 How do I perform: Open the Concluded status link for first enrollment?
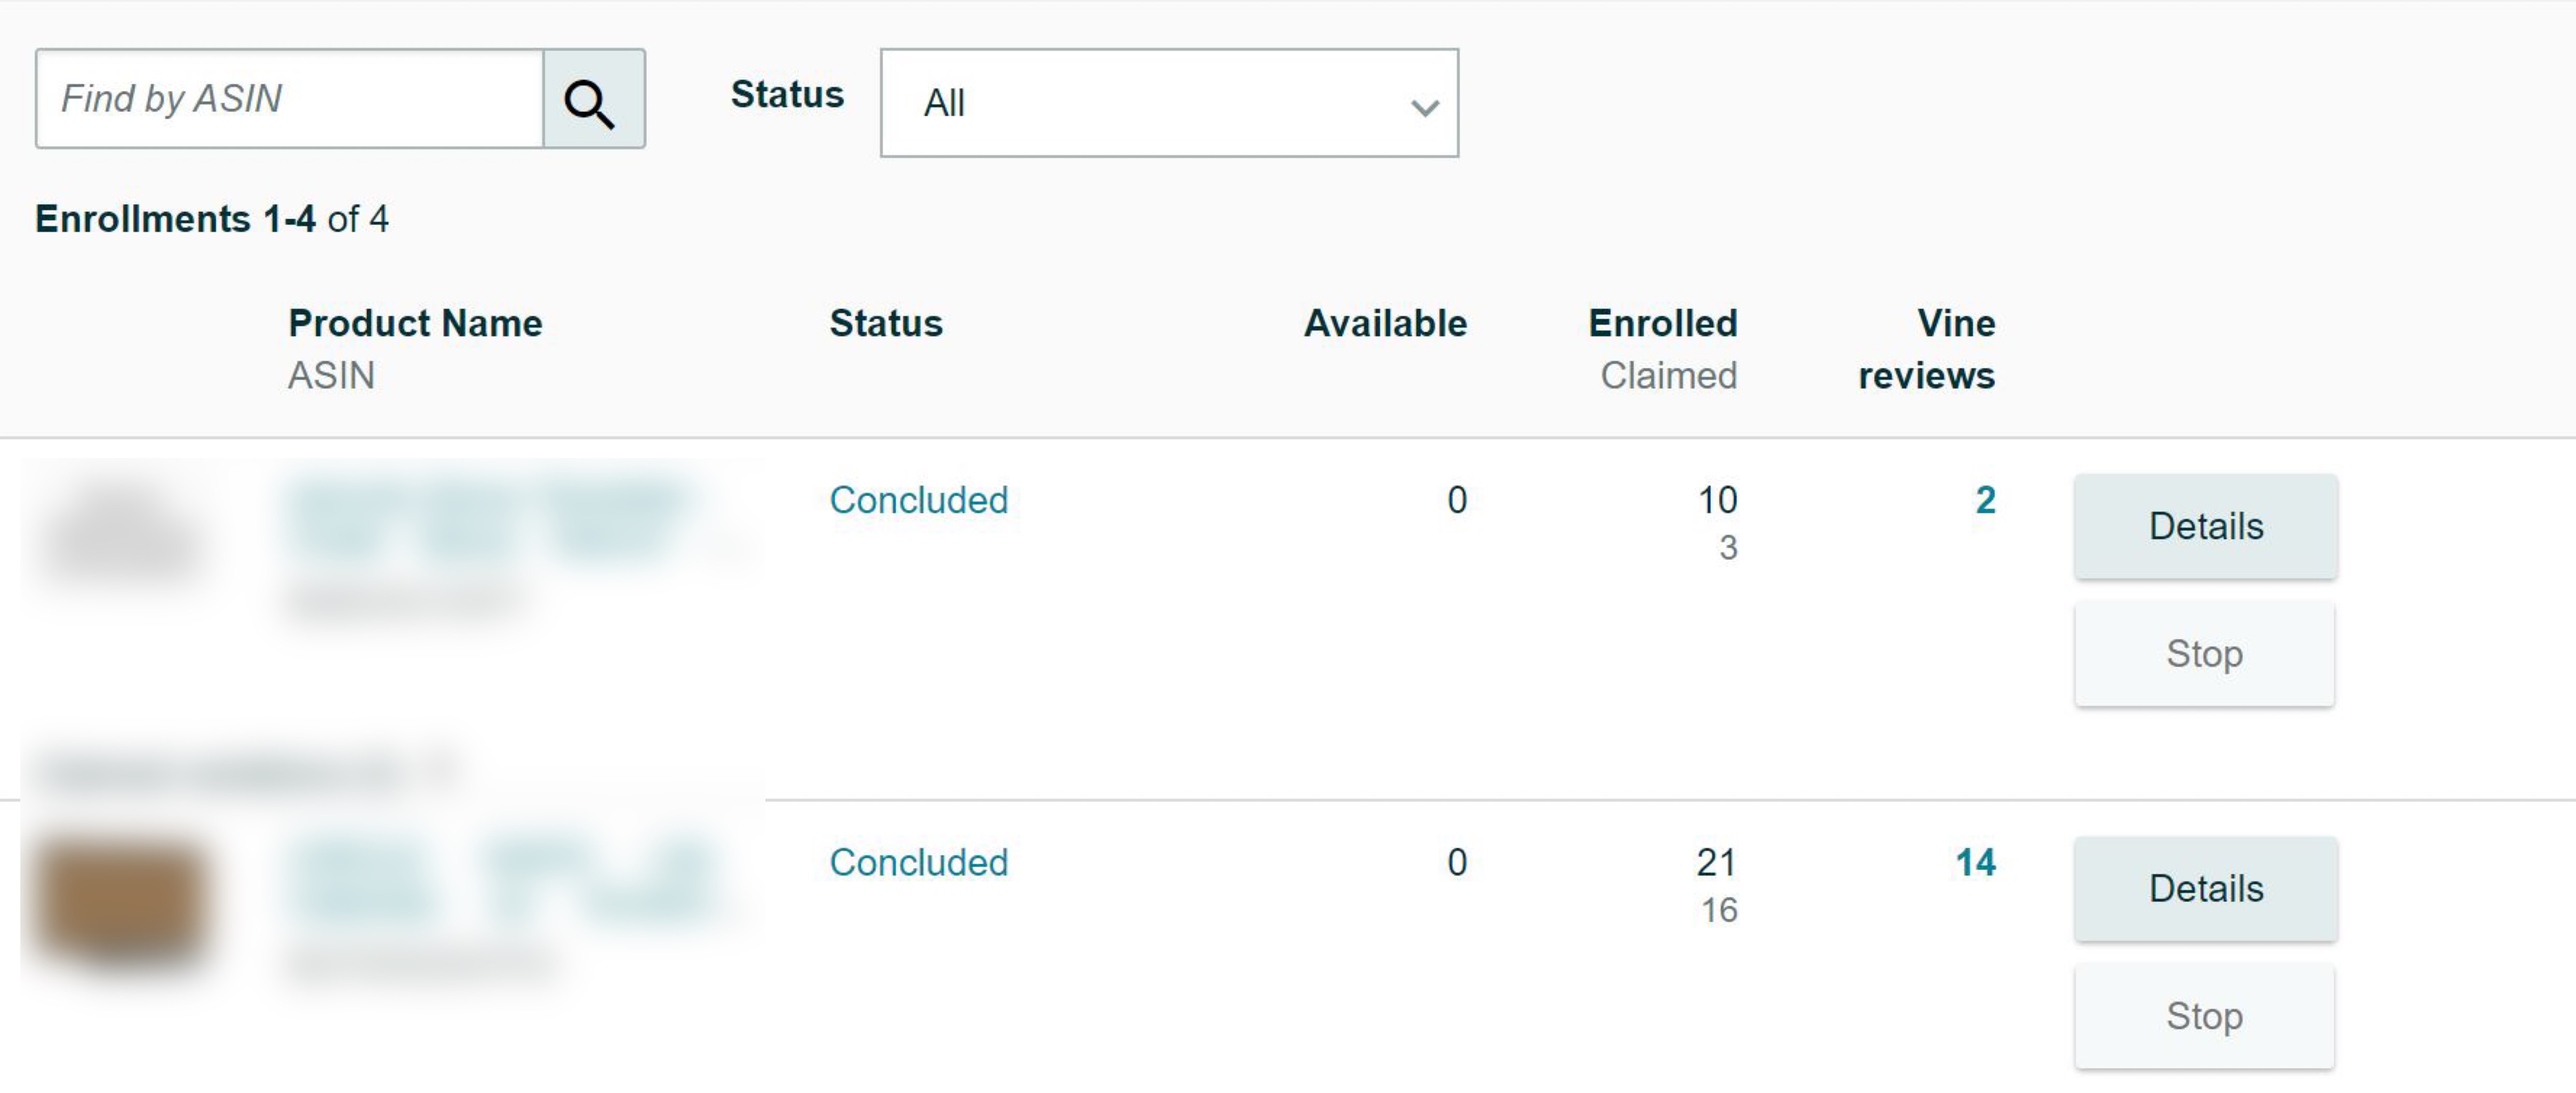coord(918,500)
